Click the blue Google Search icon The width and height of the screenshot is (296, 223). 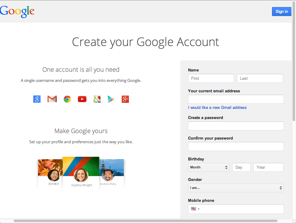(37, 99)
